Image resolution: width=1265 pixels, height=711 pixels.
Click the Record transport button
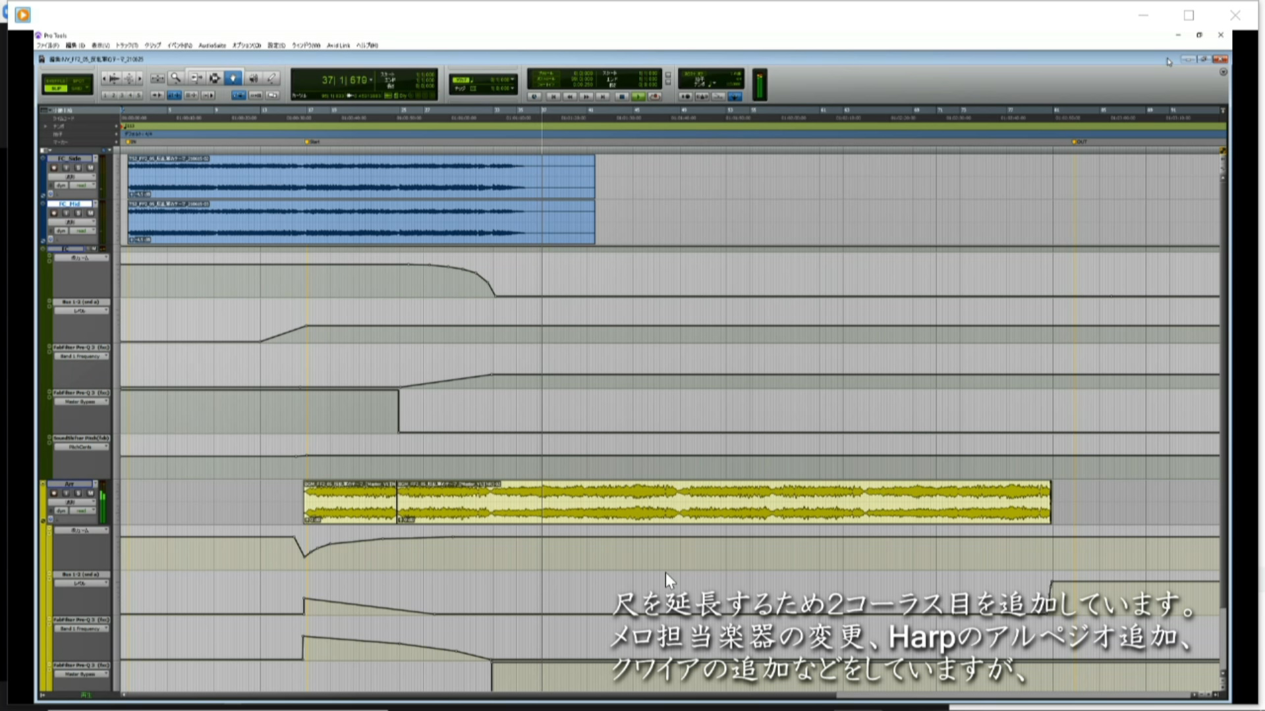point(655,97)
